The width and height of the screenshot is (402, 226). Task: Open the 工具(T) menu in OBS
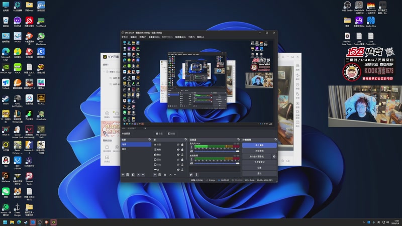pos(191,37)
